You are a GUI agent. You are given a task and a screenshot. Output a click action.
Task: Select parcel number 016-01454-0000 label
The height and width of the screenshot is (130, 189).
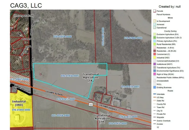tap(63, 37)
